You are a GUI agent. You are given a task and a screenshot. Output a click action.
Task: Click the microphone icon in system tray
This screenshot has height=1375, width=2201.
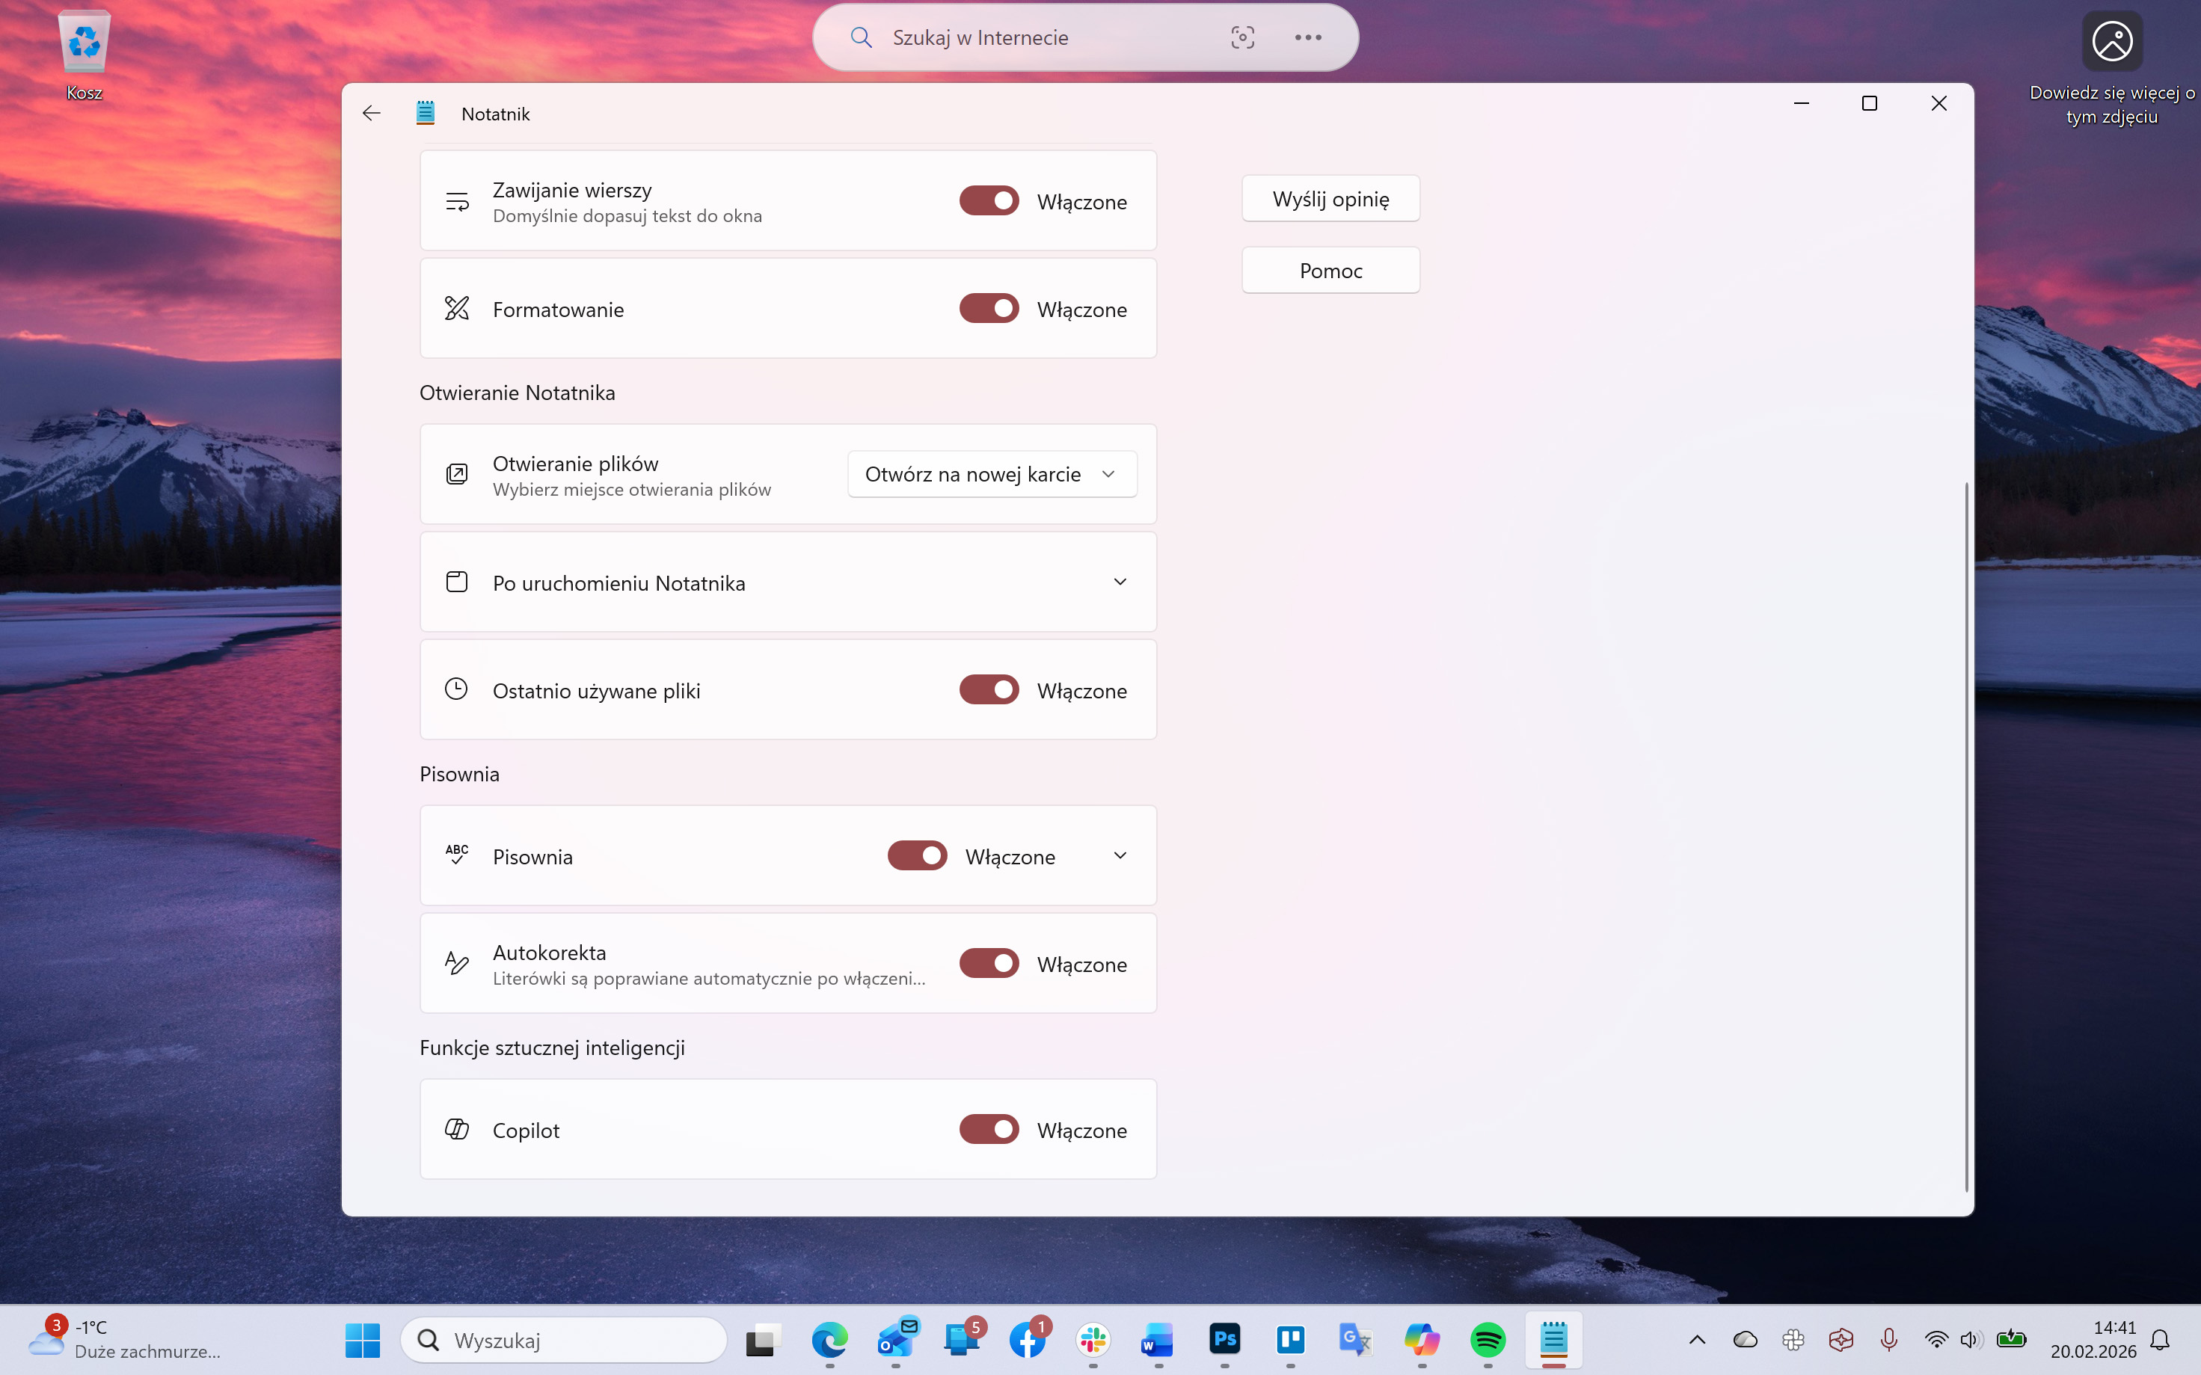click(x=1889, y=1340)
